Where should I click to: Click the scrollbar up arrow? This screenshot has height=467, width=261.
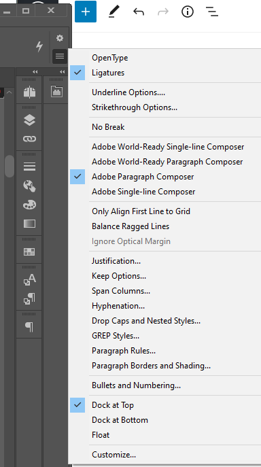coord(10,92)
